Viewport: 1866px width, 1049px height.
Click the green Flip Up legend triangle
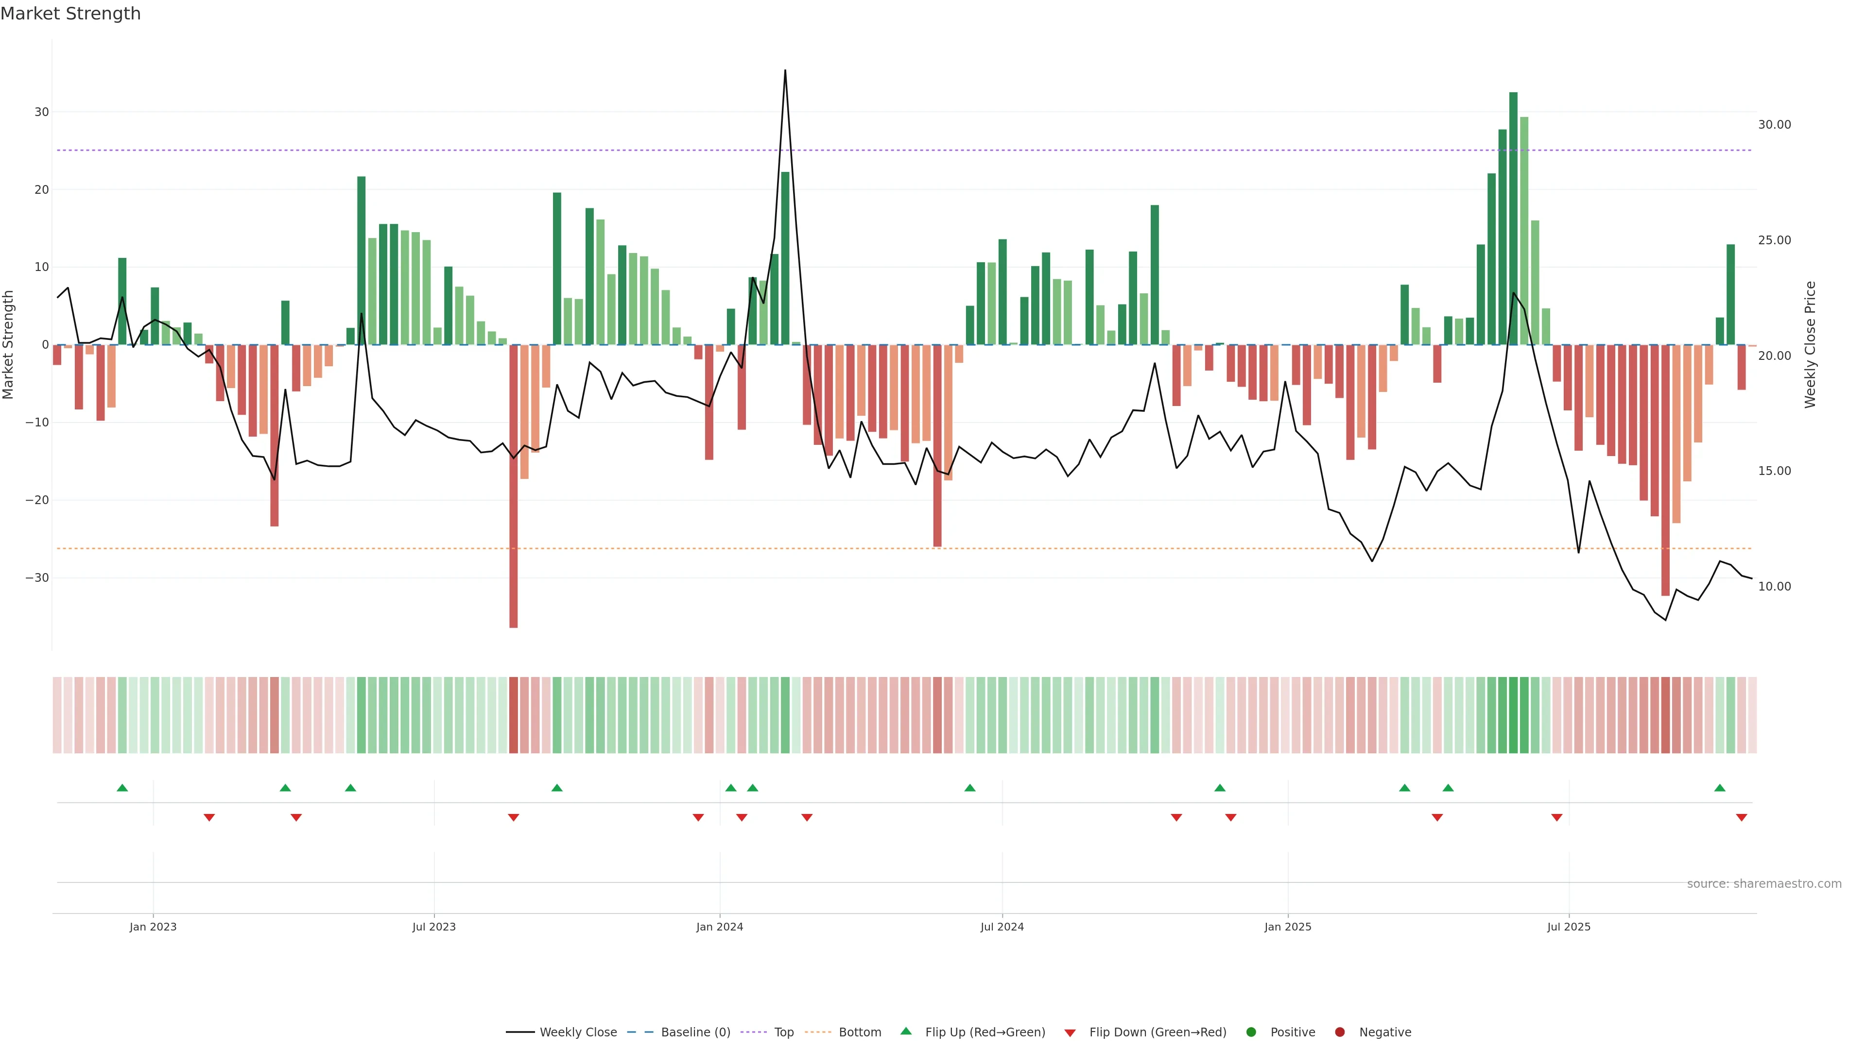pos(905,1031)
